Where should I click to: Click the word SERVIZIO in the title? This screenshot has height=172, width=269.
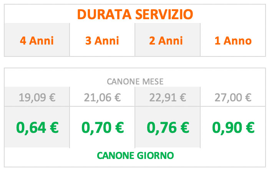[164, 14]
